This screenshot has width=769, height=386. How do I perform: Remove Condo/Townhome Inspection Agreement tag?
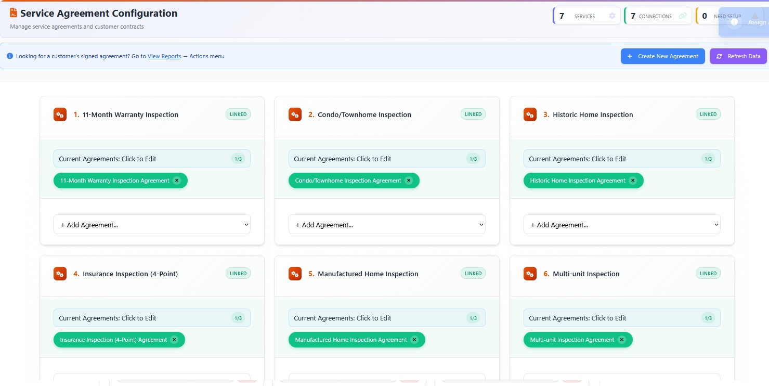click(x=409, y=181)
